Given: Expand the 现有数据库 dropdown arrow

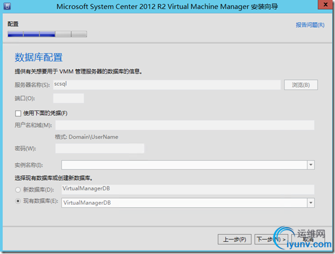Looking at the screenshot, I should (x=311, y=203).
